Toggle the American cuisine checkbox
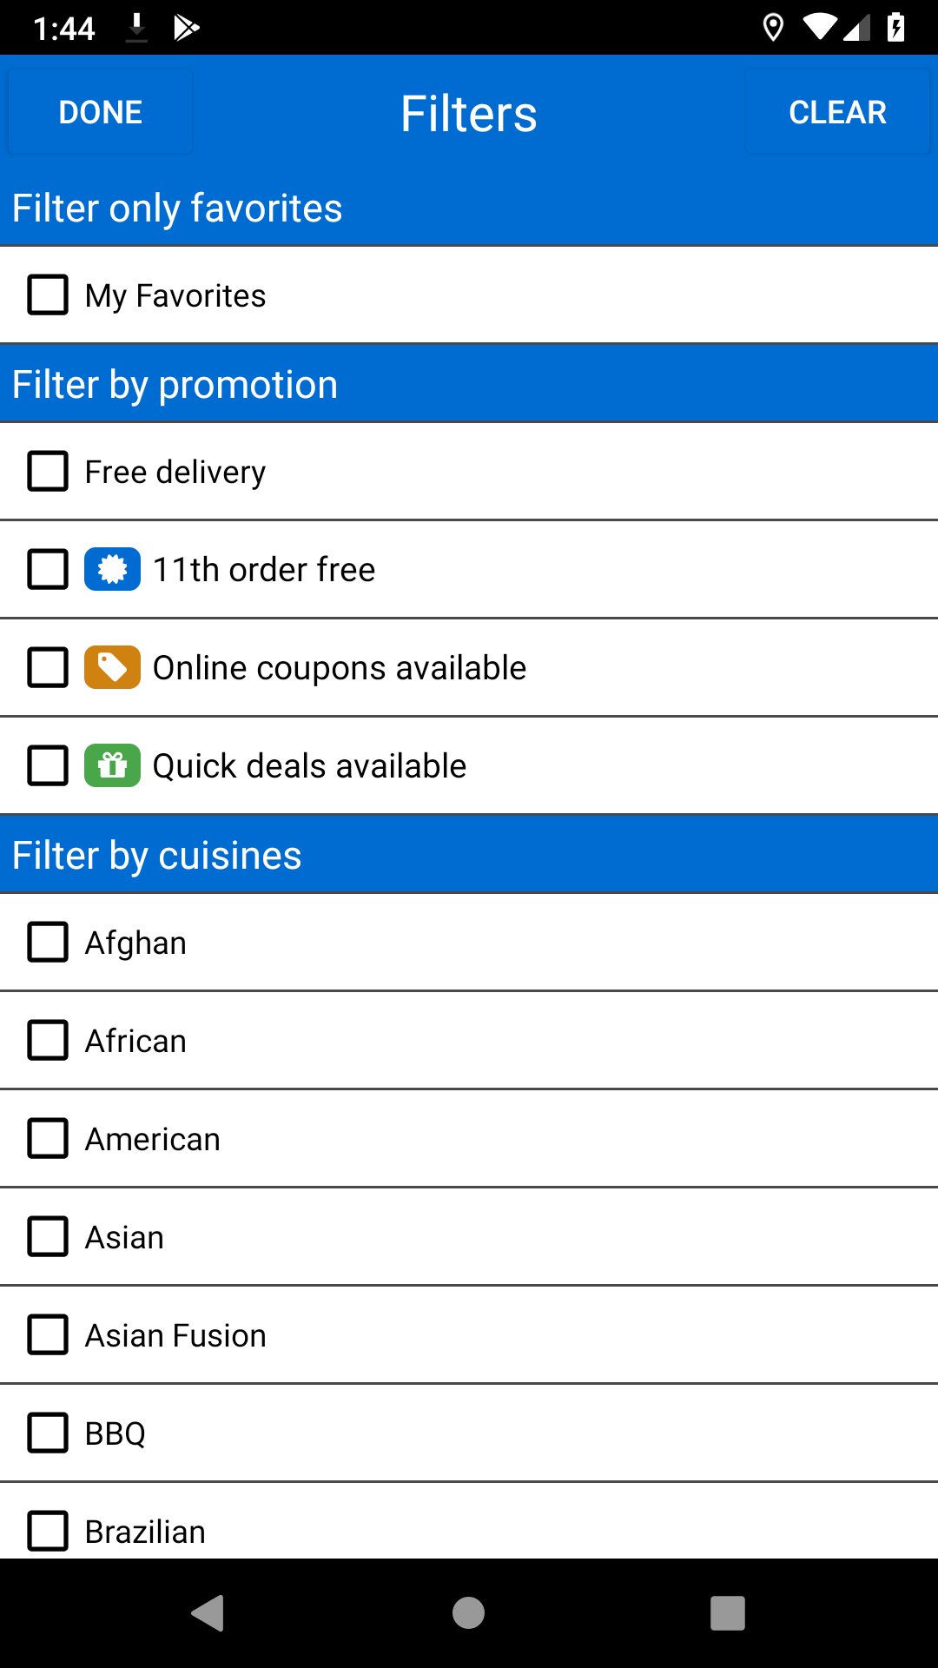938x1668 pixels. [48, 1139]
